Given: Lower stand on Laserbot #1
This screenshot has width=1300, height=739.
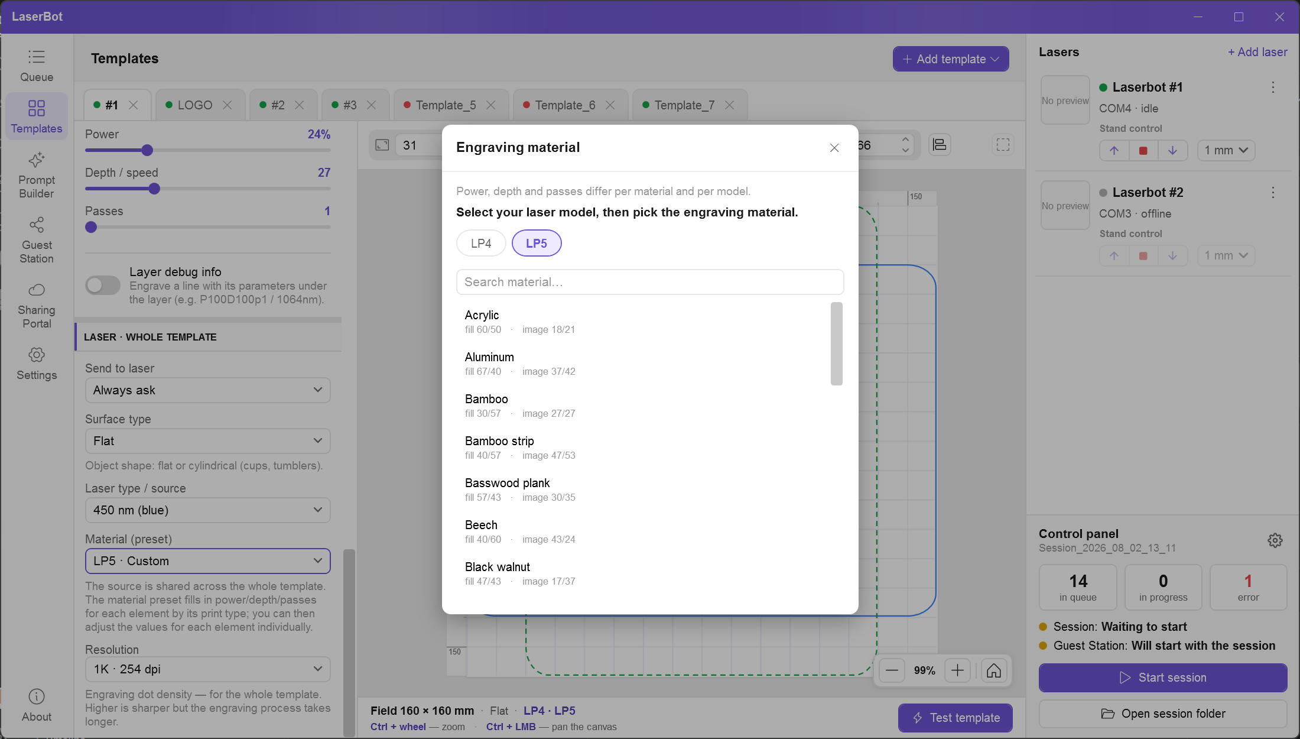Looking at the screenshot, I should click(1173, 150).
